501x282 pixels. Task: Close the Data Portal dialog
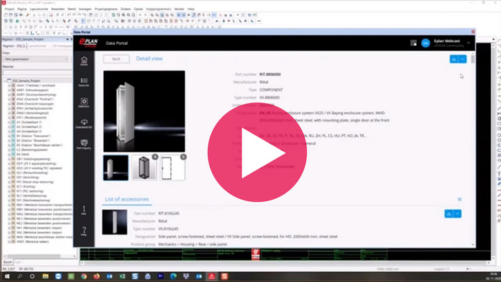point(473,32)
